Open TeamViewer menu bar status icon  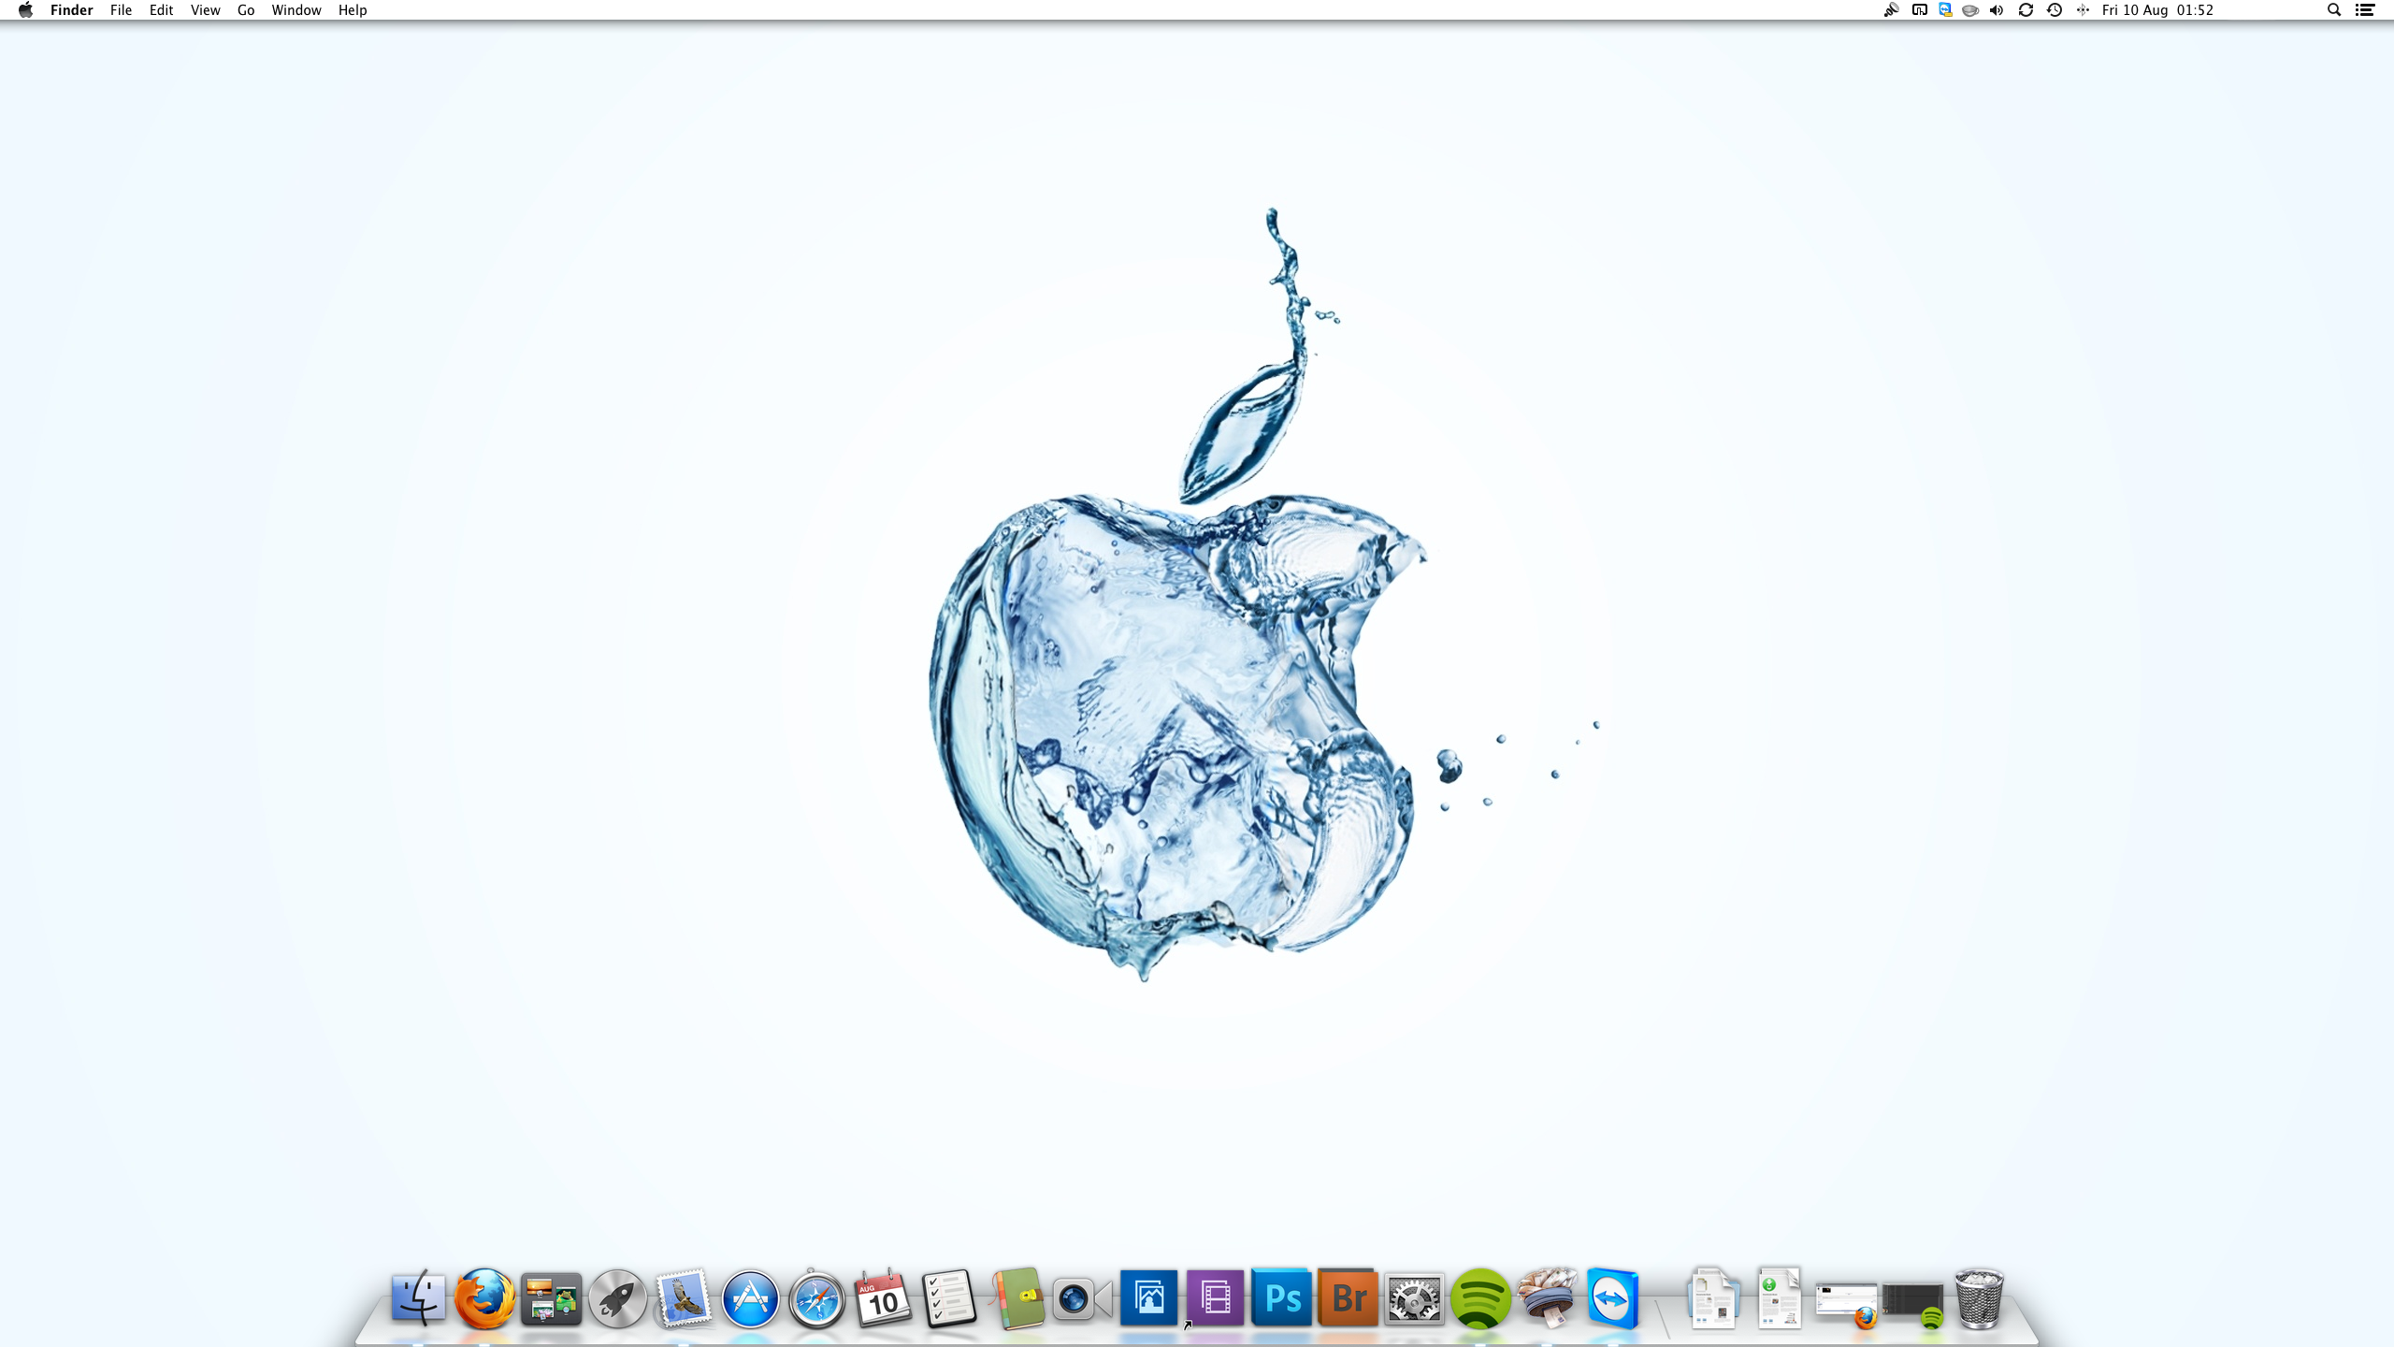tap(1946, 10)
